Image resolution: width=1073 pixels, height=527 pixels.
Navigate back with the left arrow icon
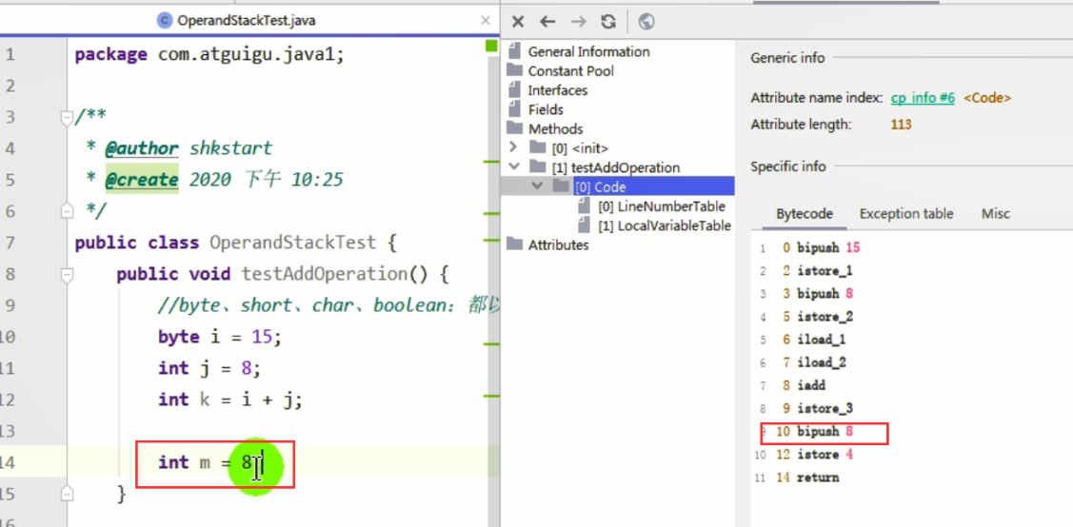coord(547,22)
